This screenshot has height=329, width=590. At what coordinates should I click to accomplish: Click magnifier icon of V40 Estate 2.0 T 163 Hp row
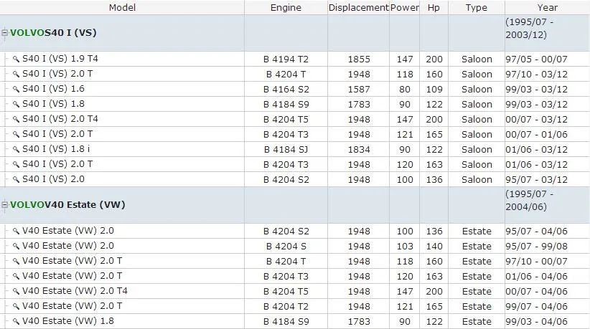(16, 276)
